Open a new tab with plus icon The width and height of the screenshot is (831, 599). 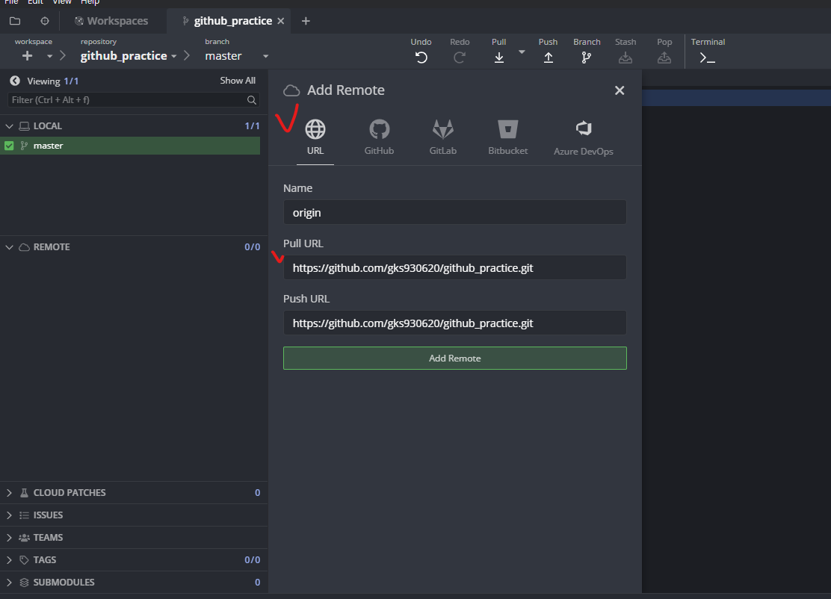(x=306, y=21)
